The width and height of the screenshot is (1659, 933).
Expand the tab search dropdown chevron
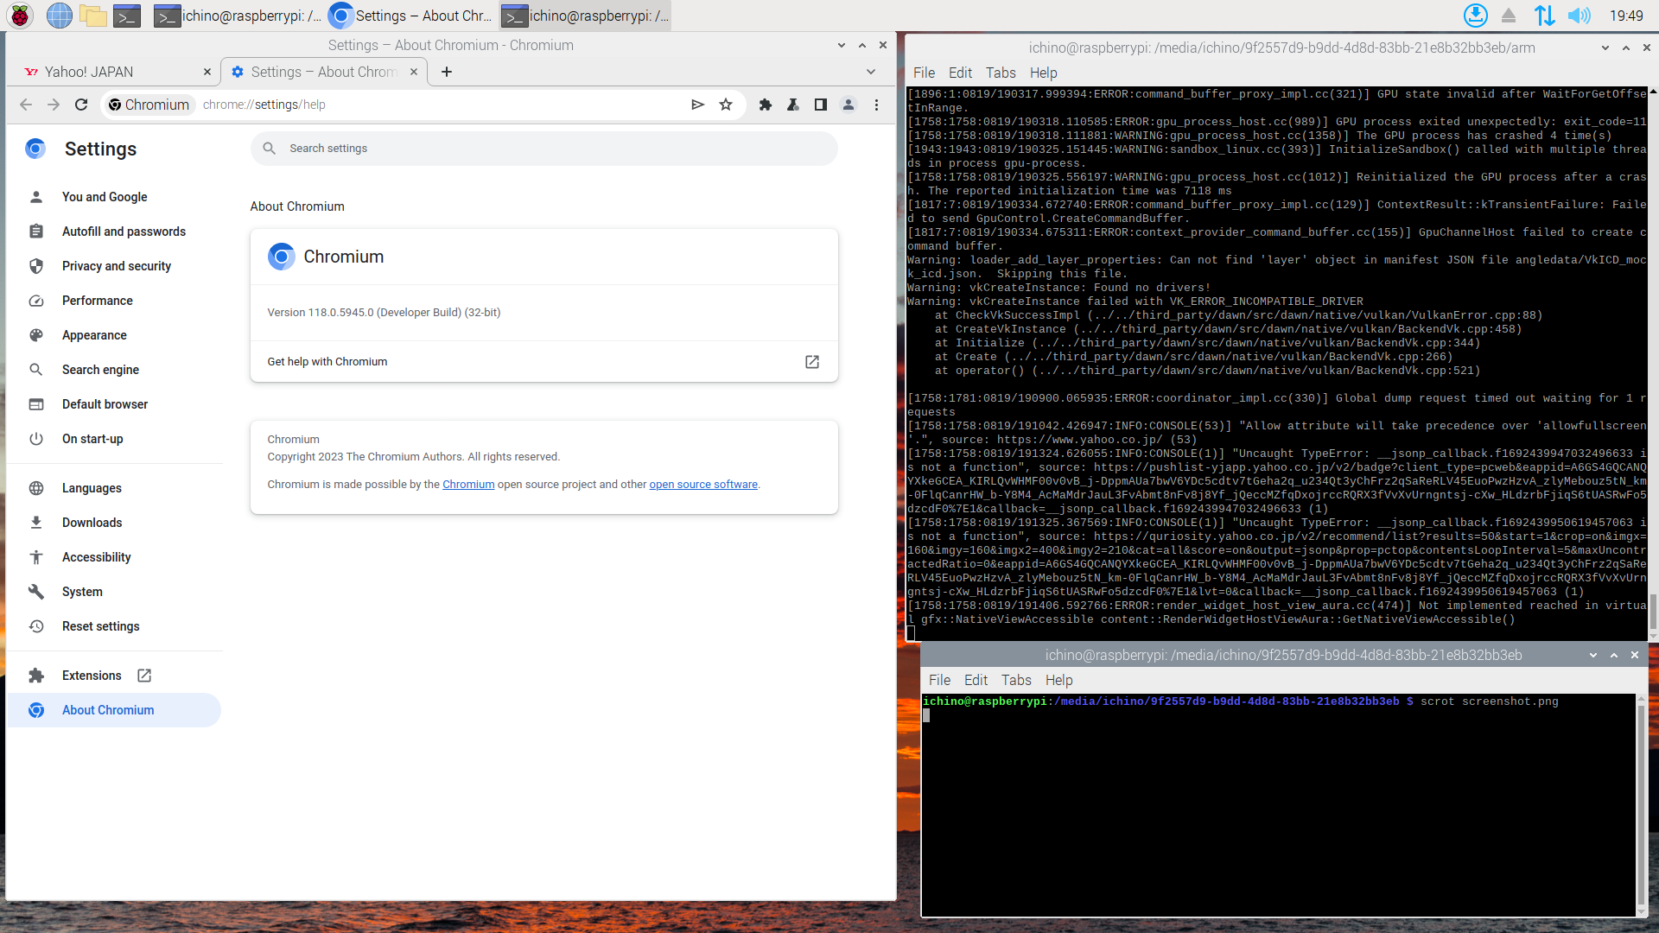(x=870, y=72)
